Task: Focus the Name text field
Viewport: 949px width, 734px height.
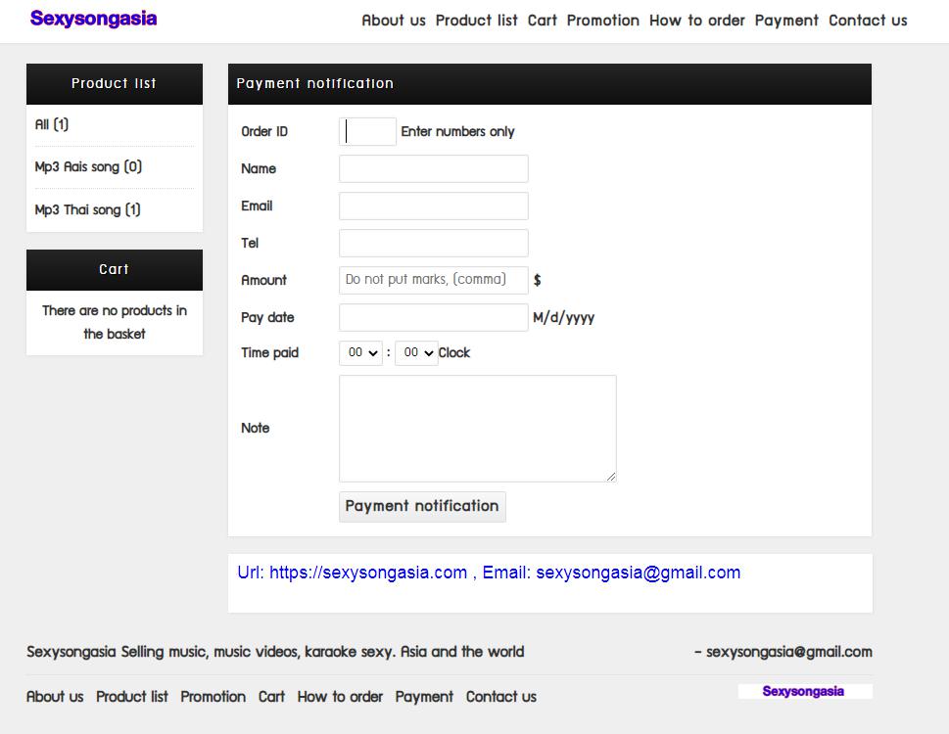Action: click(433, 169)
